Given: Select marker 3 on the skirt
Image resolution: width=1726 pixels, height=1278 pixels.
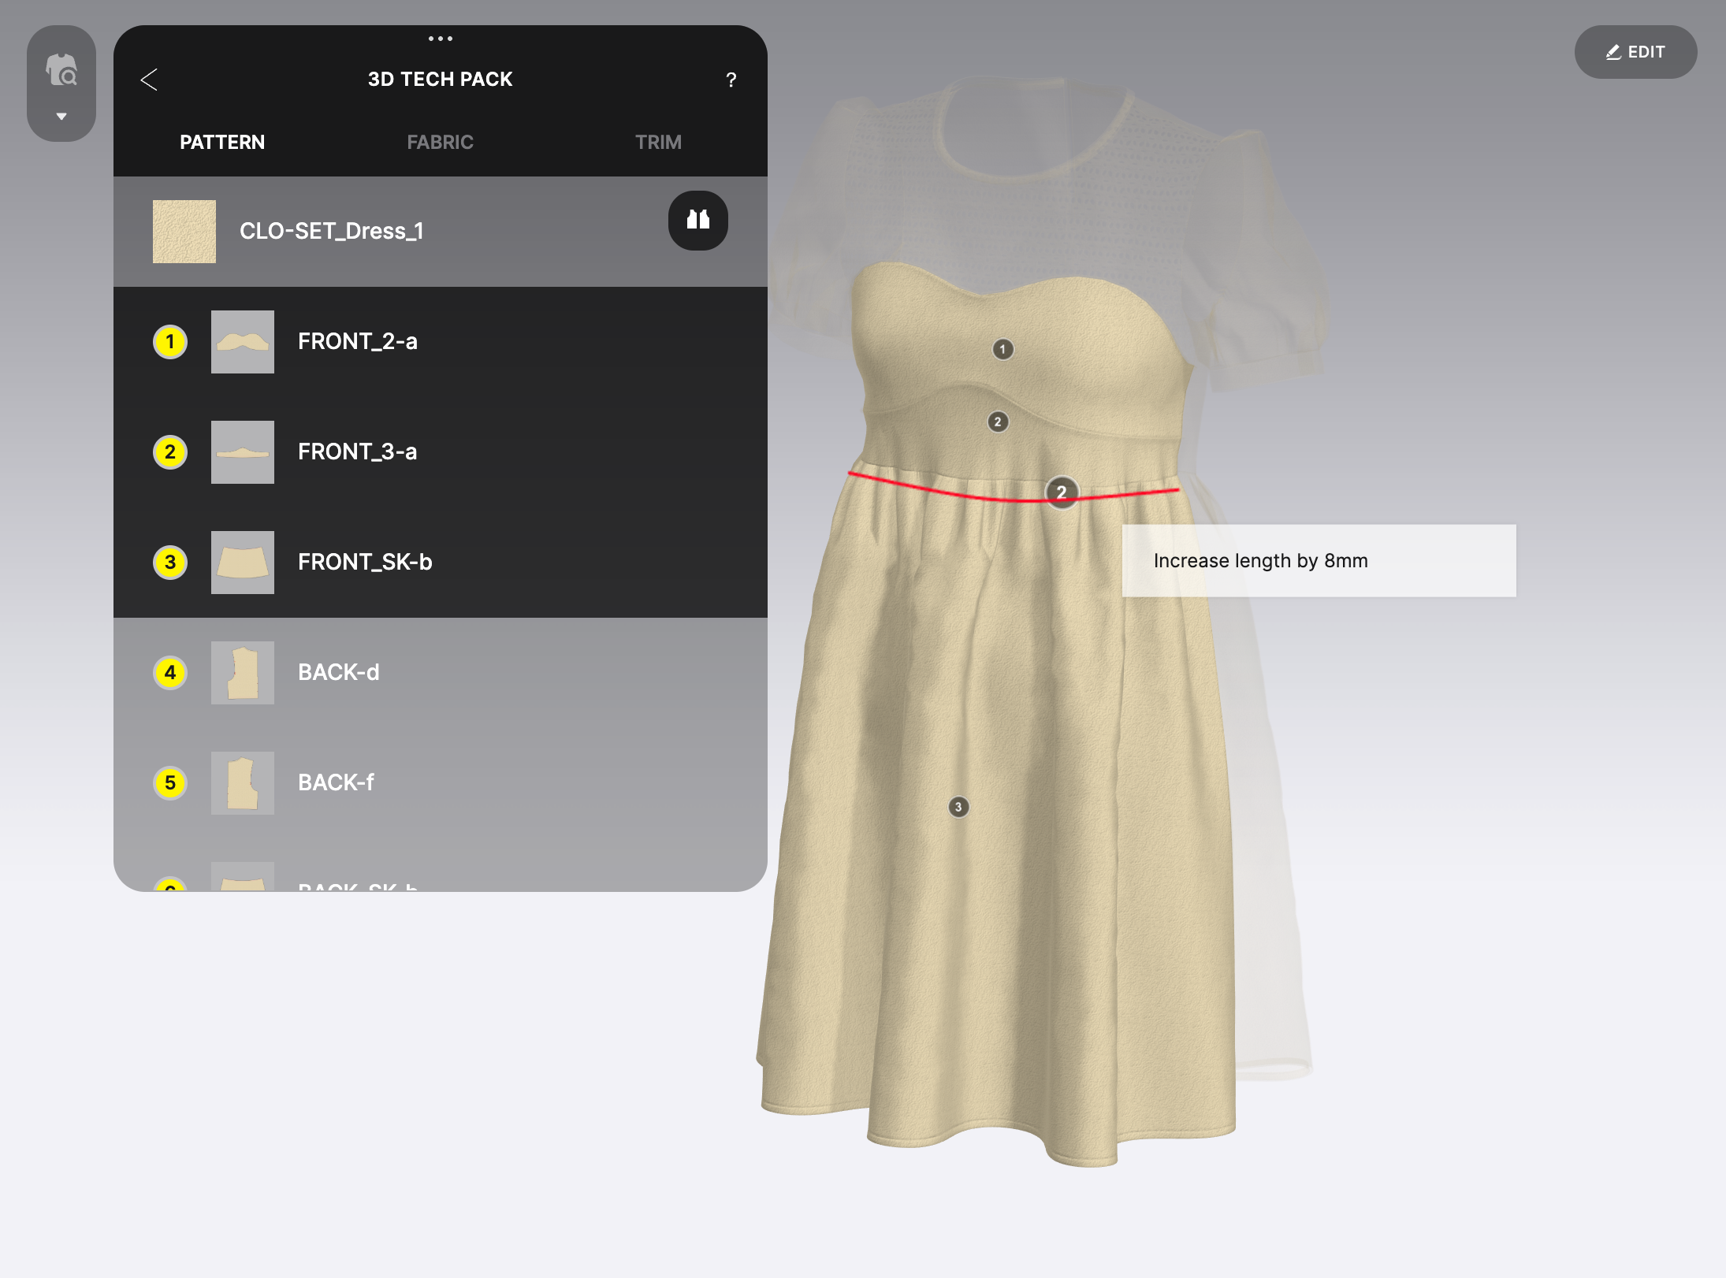Looking at the screenshot, I should 958,806.
